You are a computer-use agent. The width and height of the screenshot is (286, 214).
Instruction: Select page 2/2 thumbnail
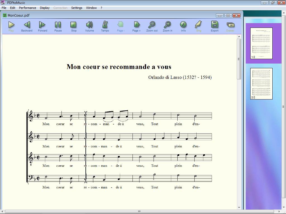261,83
